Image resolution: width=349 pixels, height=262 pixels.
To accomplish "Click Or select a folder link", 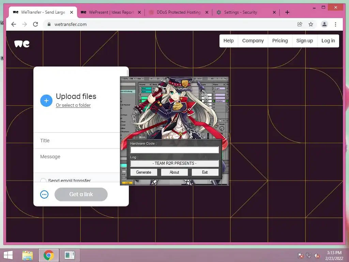I will click(73, 105).
